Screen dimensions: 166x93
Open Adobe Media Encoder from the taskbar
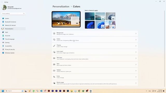pyautogui.click(x=53, y=91)
